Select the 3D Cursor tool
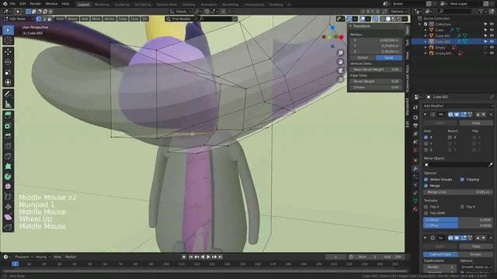The height and width of the screenshot is (279, 497). click(x=8, y=40)
